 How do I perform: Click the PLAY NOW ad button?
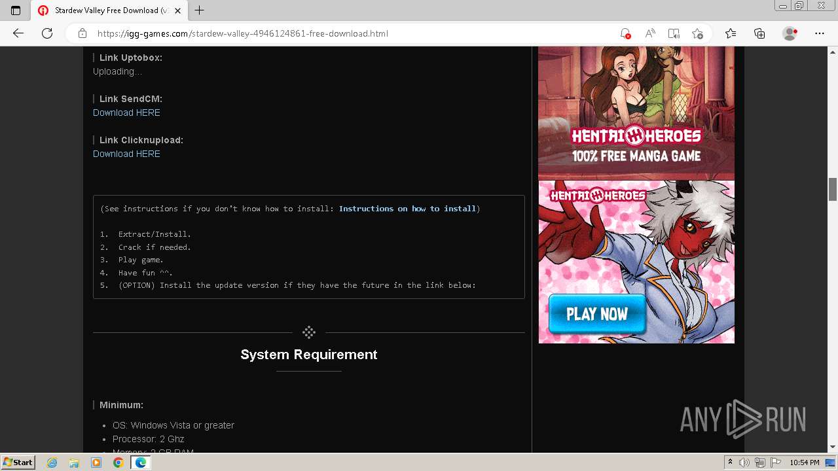597,314
